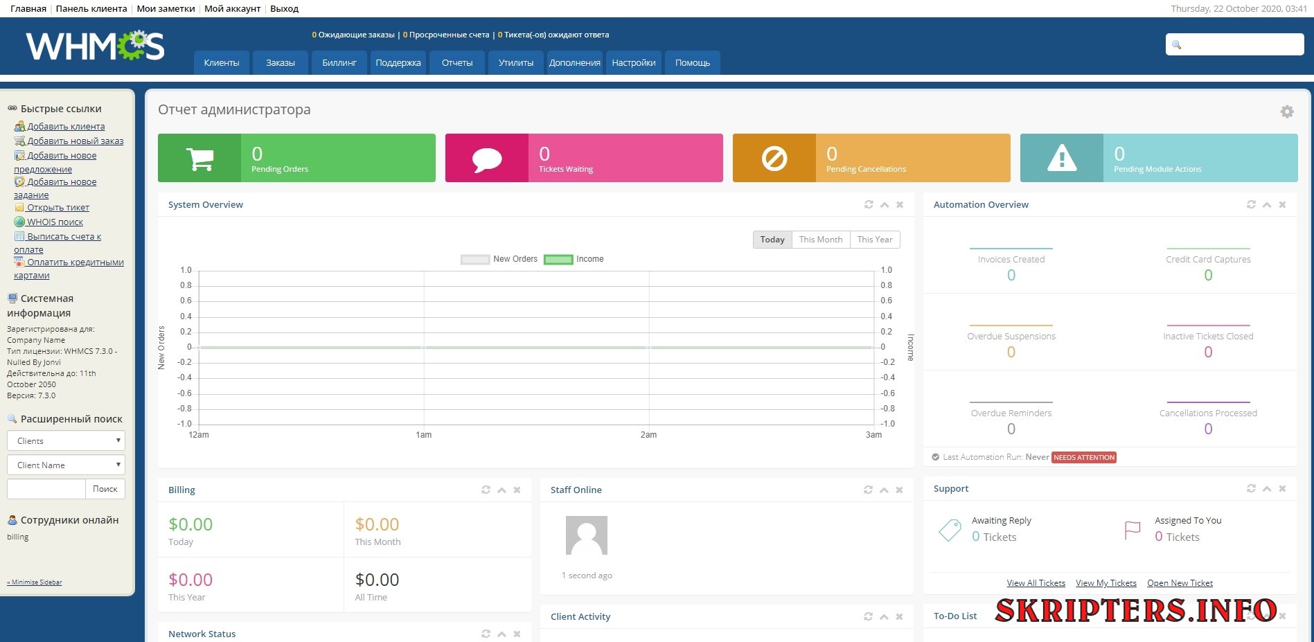Close the Automation Overview widget

pyautogui.click(x=1282, y=204)
